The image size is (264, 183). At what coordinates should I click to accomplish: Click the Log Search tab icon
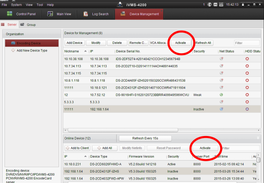click(85, 14)
